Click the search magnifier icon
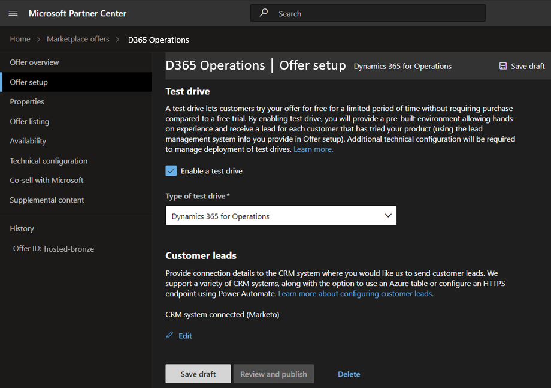The width and height of the screenshot is (551, 388). pyautogui.click(x=264, y=13)
